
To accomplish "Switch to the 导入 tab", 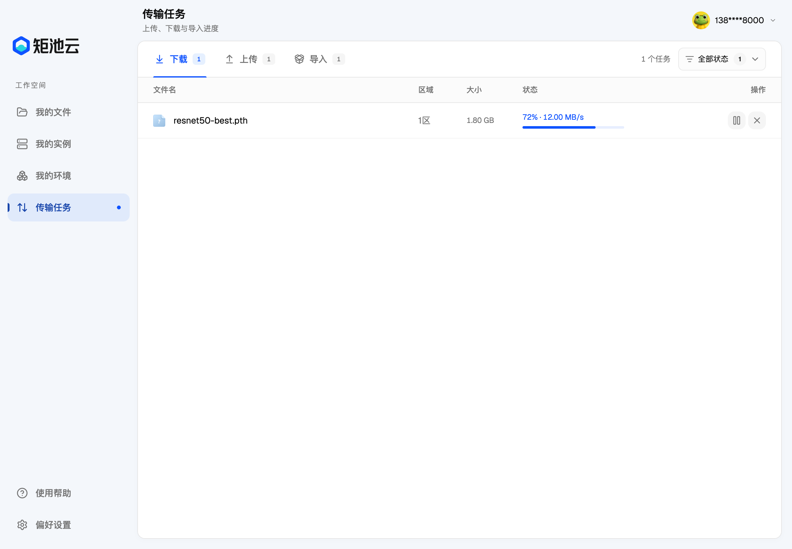I will (x=319, y=59).
